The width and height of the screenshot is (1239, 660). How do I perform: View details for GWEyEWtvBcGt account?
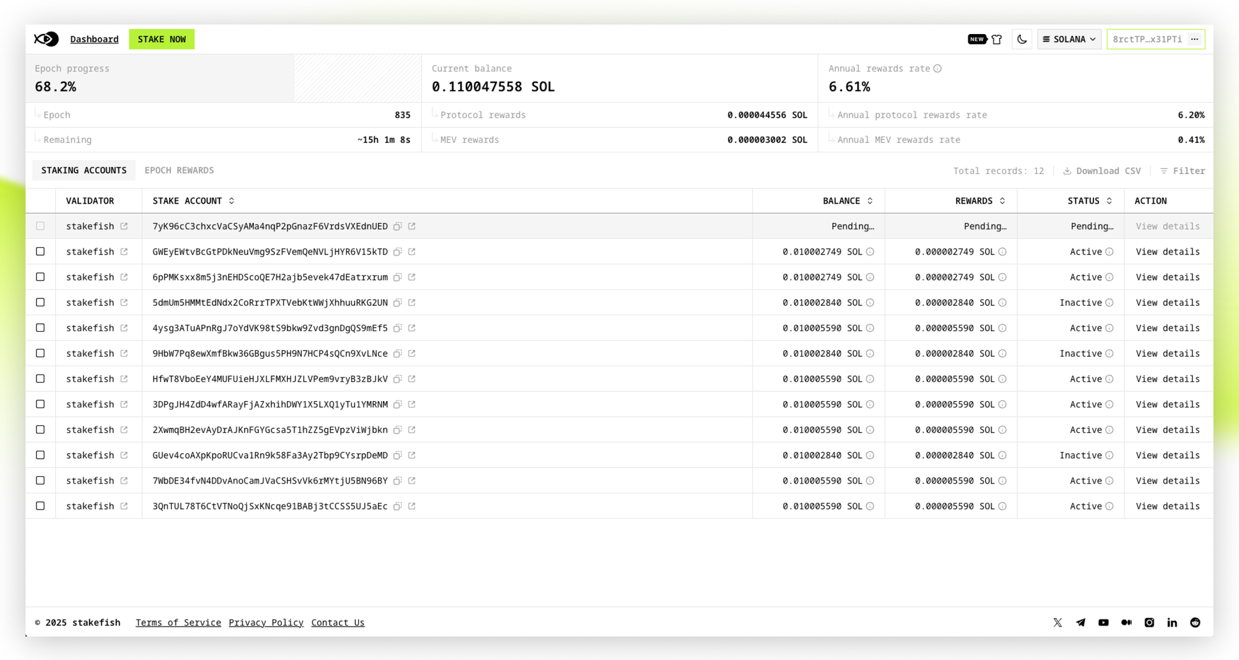tap(1168, 252)
